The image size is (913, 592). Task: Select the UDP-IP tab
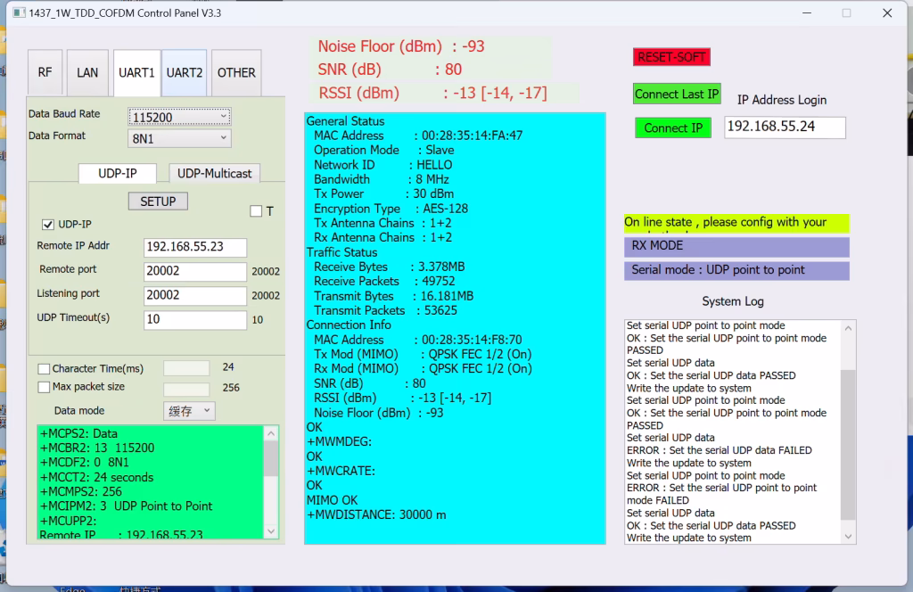click(x=117, y=173)
